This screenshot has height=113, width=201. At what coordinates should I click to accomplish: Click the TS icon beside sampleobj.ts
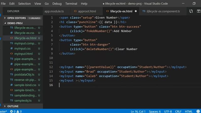tap(12, 100)
